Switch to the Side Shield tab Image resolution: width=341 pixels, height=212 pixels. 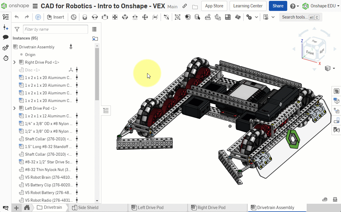click(x=88, y=208)
